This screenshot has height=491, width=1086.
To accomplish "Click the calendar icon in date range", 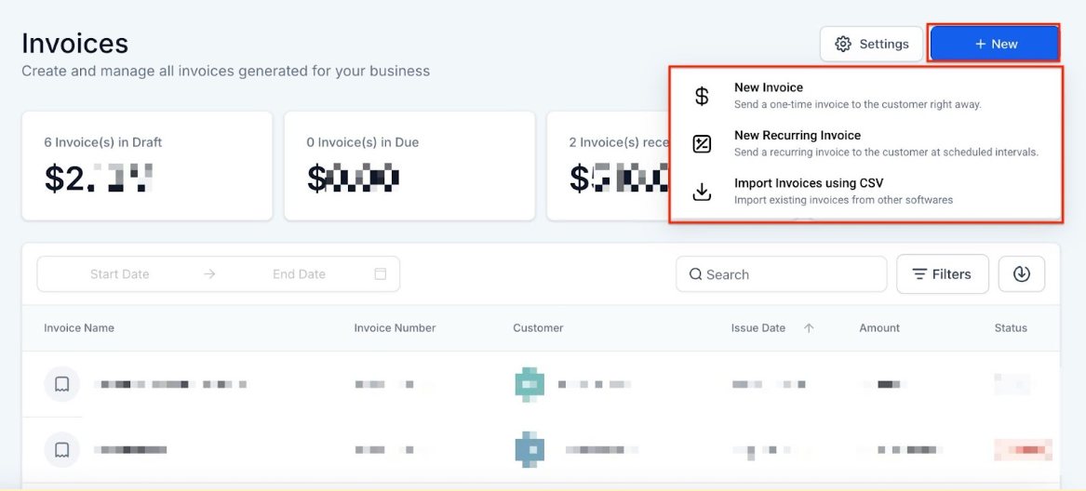I will point(380,274).
